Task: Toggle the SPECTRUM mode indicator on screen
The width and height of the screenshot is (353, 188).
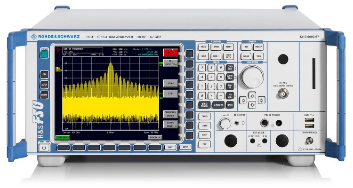Action: (62, 137)
